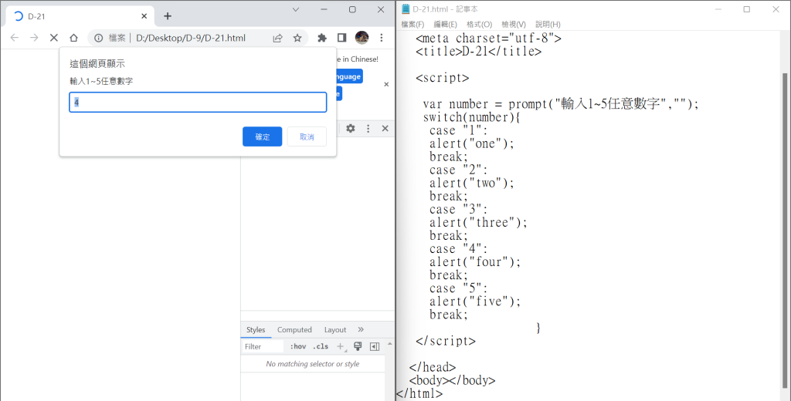Click the Notepad app icon in title bar

(x=406, y=9)
